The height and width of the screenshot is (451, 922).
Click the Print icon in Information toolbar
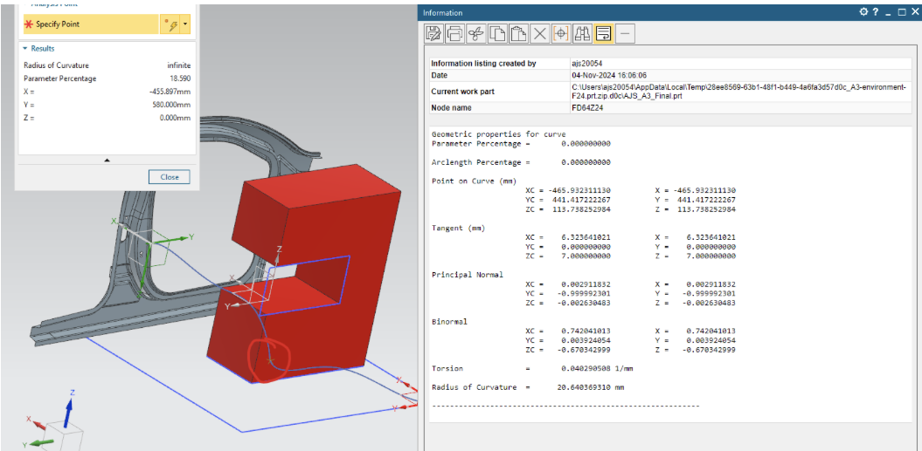click(x=454, y=34)
